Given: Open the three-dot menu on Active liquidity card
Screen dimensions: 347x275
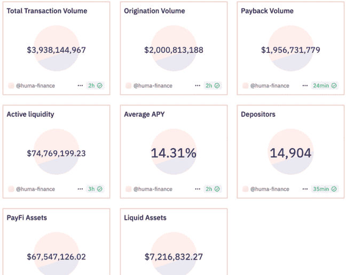Looking at the screenshot, I should click(x=80, y=189).
